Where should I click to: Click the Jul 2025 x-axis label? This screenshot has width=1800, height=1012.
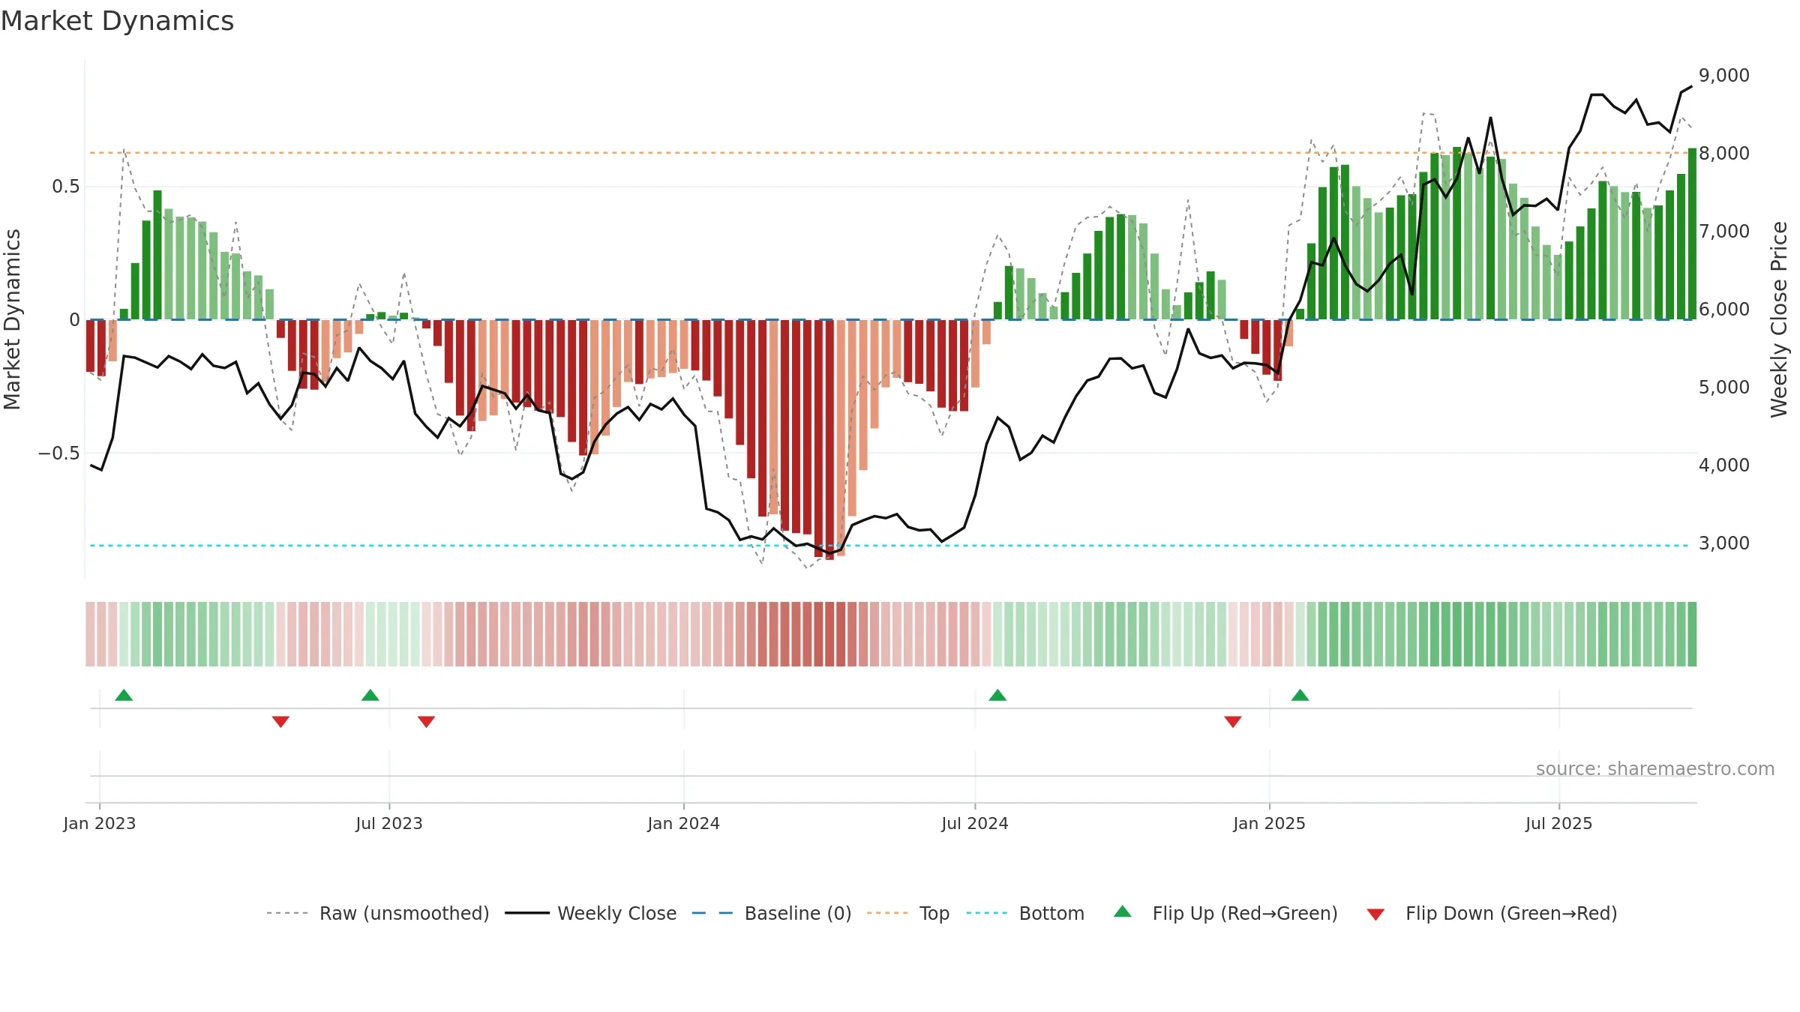pos(1559,824)
